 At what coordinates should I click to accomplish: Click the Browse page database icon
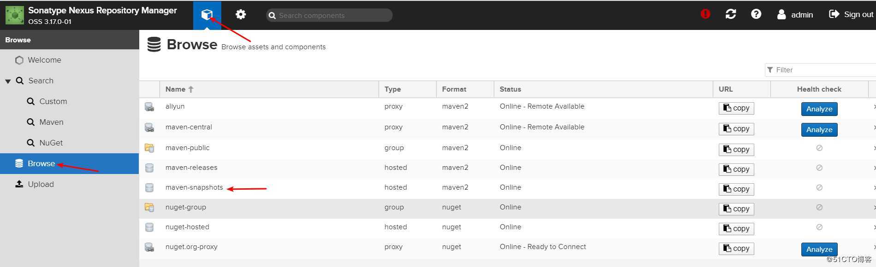tap(154, 45)
